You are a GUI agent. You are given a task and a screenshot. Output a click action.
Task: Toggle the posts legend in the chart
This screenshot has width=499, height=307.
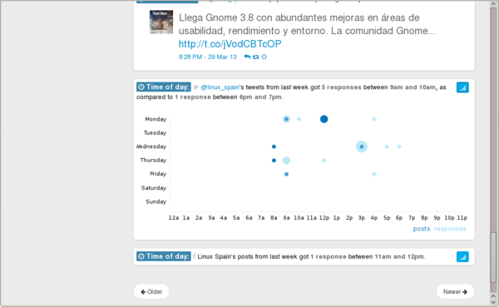[422, 229]
